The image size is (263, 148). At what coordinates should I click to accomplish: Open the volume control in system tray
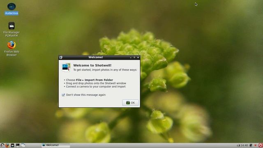tap(238, 146)
